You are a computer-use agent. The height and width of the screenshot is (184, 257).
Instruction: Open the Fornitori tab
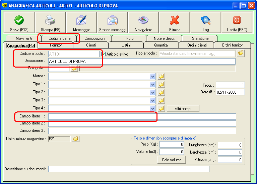pos(56,45)
